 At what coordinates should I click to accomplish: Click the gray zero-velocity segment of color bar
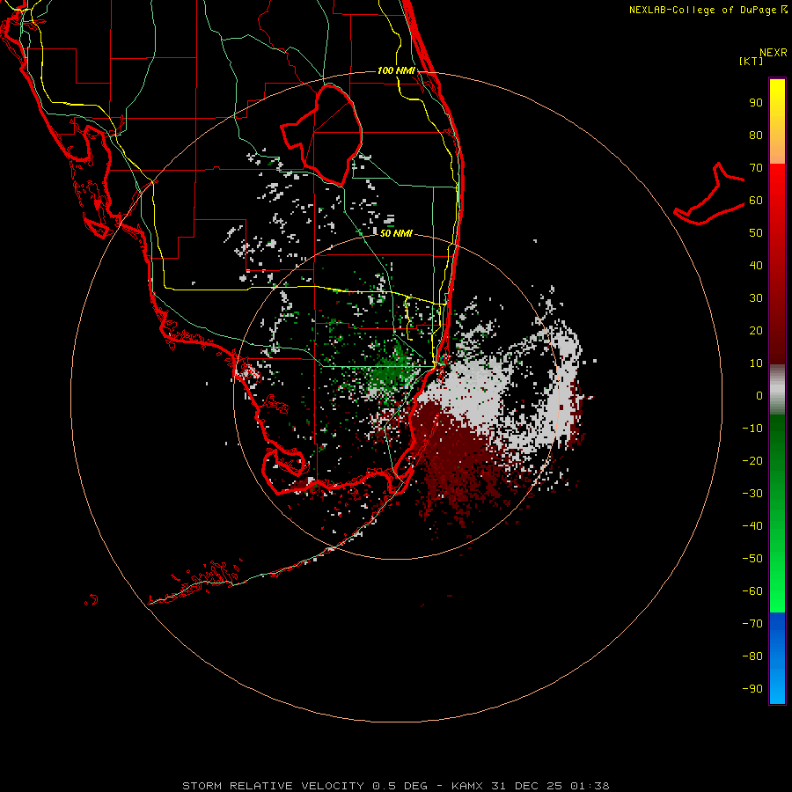[x=777, y=390]
